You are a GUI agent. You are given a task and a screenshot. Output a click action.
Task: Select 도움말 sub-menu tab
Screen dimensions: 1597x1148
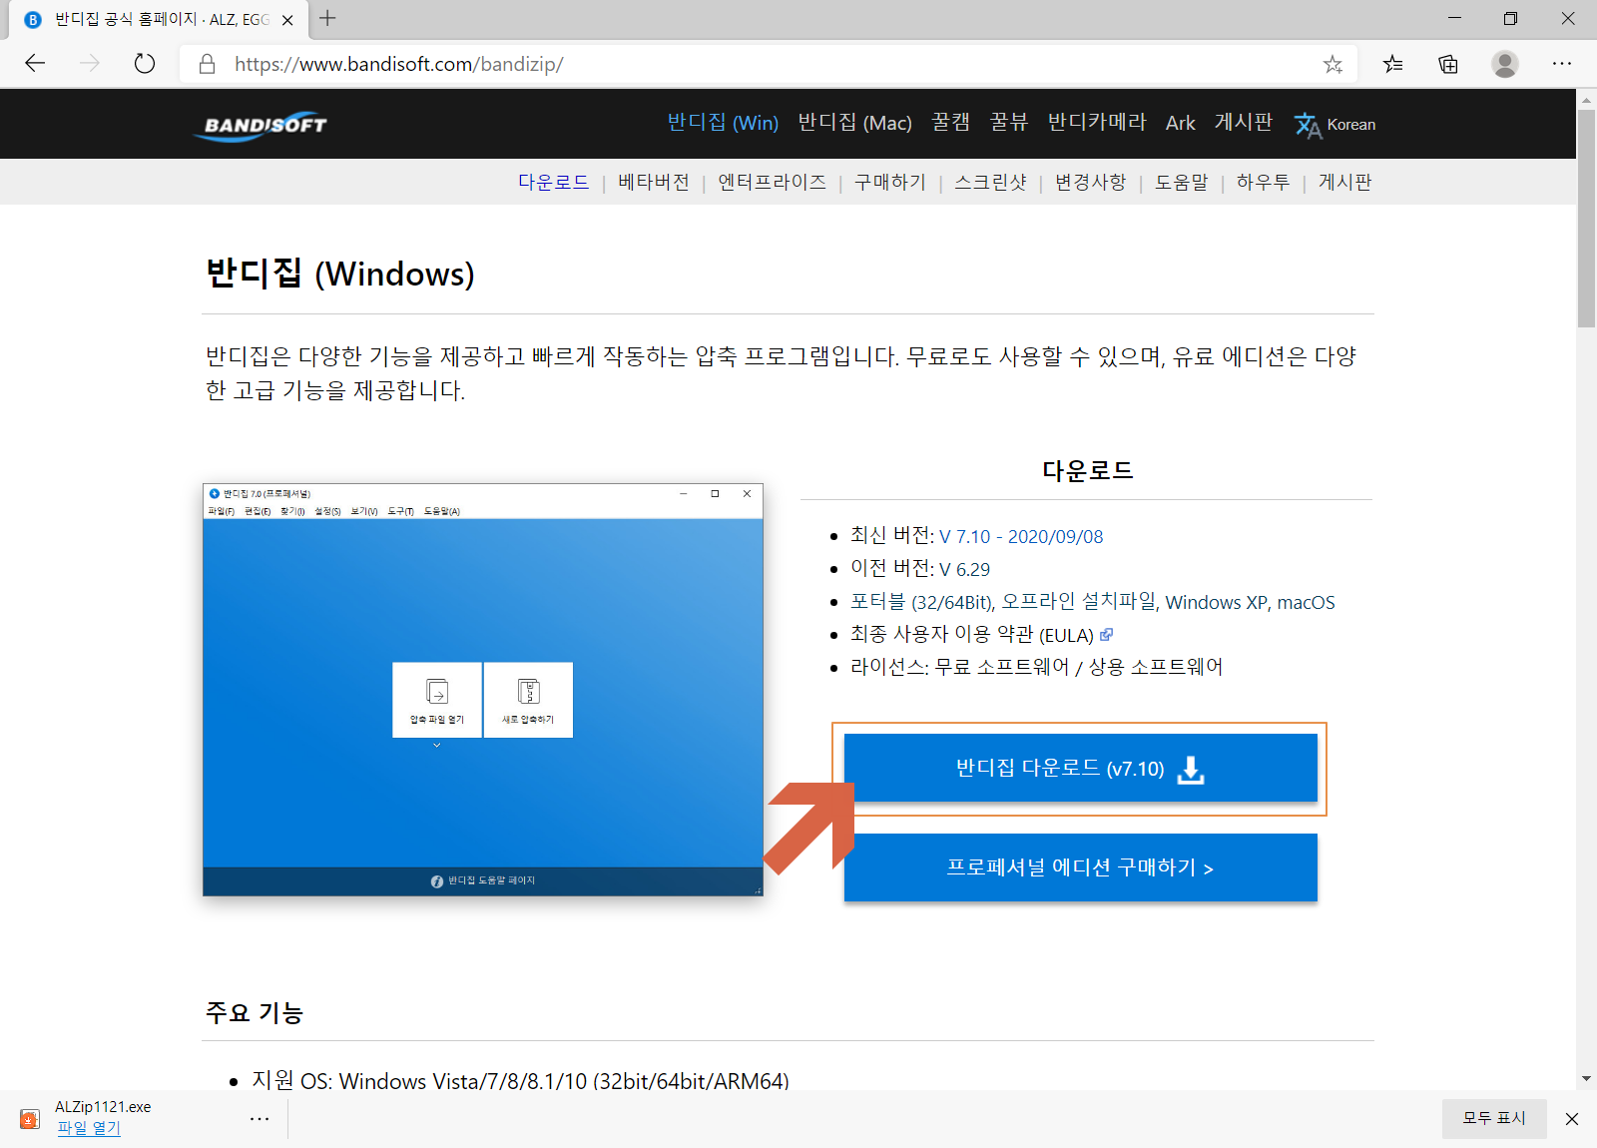[1182, 183]
